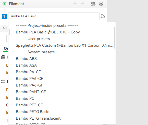148x125 pixels.
Task: Click the edit preset icon beside Bambu PLA Basic
Action: (103, 16)
